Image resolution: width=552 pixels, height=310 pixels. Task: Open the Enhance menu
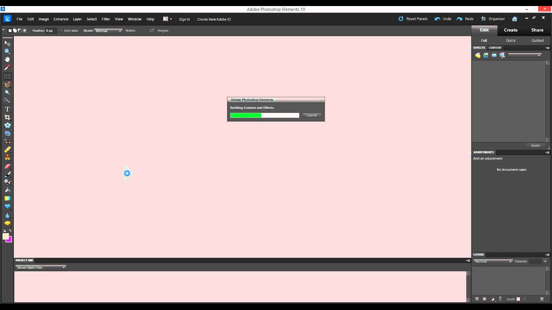(61, 19)
